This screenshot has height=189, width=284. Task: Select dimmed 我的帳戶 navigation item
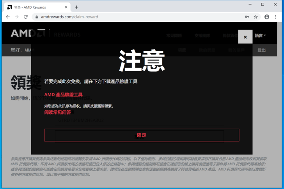236,50
